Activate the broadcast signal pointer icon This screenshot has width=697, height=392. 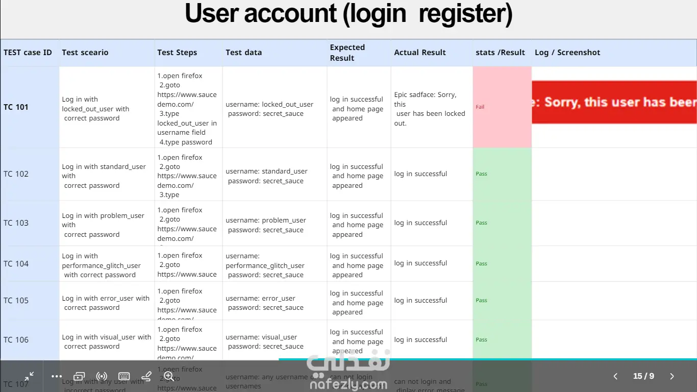click(x=102, y=376)
